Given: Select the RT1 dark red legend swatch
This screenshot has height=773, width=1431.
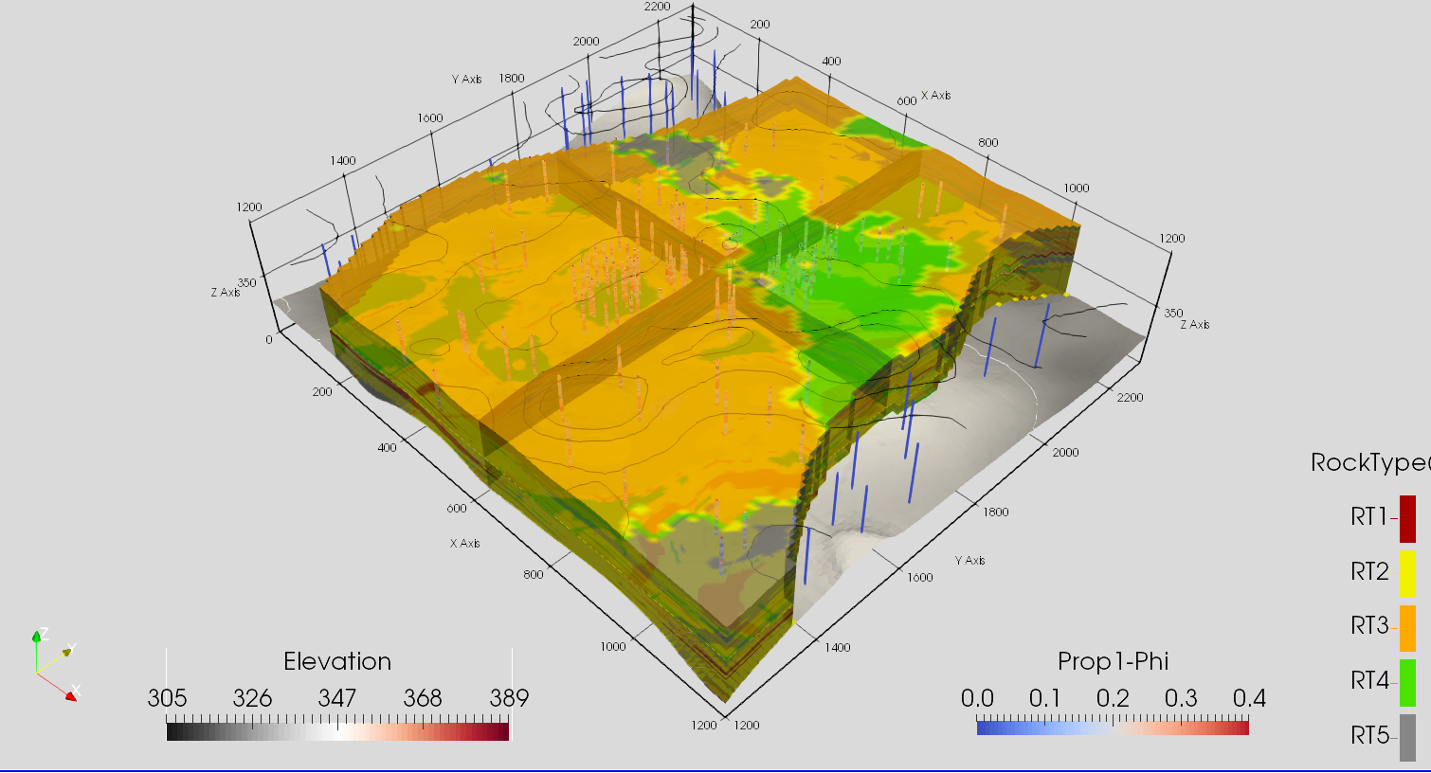Looking at the screenshot, I should 1407,518.
